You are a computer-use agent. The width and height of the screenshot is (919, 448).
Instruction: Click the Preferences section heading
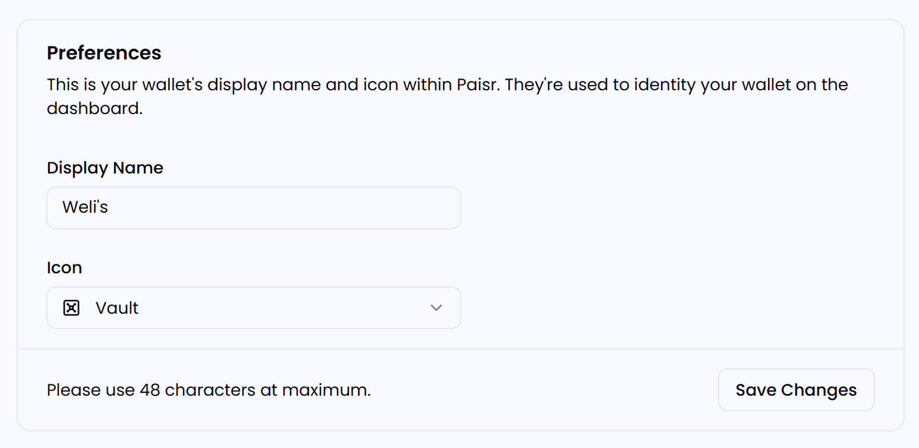click(104, 53)
